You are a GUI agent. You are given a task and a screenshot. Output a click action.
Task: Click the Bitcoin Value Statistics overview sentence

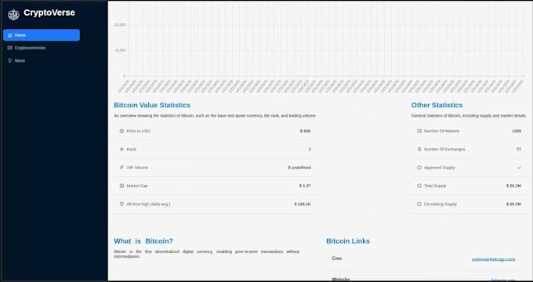[216, 116]
